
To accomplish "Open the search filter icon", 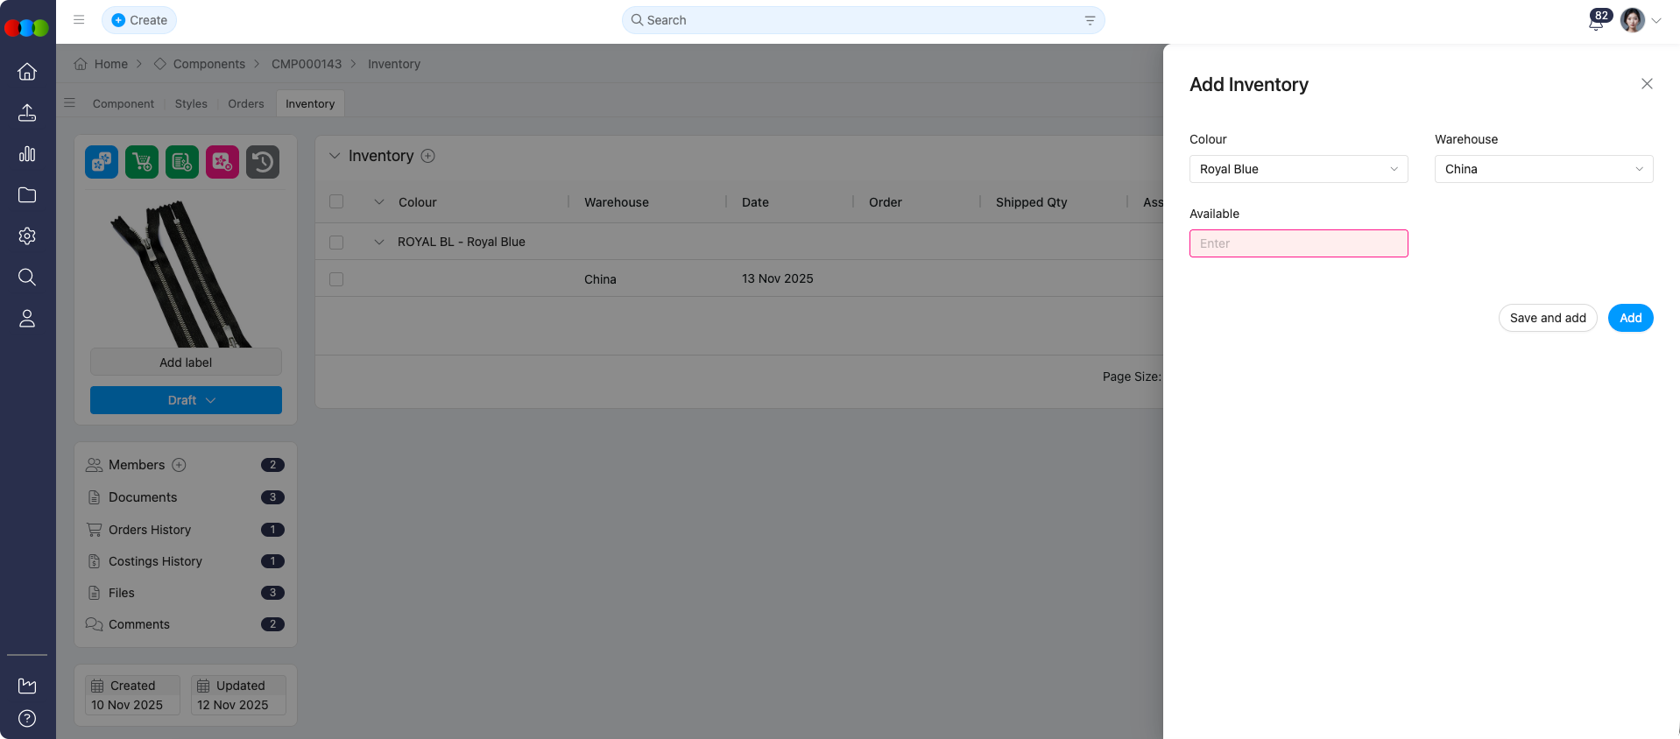I will [1090, 20].
